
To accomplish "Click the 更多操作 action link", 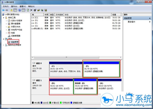I will click(x=131, y=22).
